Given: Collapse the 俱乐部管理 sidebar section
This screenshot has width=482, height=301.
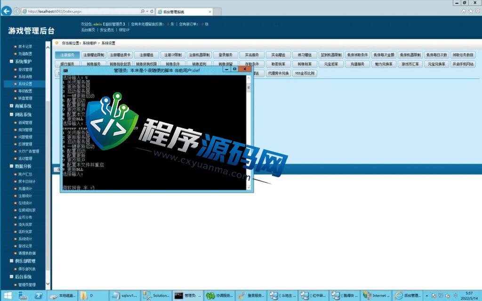Looking at the screenshot, I should coord(11,261).
